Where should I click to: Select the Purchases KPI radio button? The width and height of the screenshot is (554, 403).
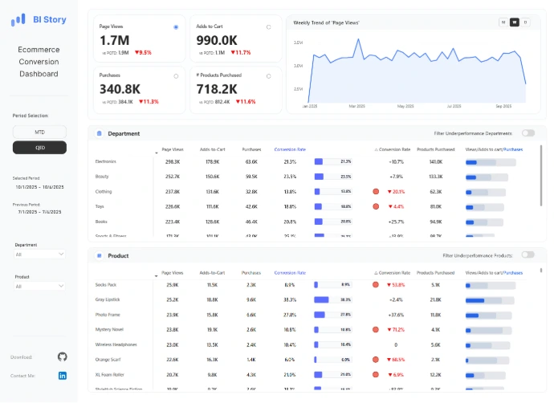(x=176, y=76)
